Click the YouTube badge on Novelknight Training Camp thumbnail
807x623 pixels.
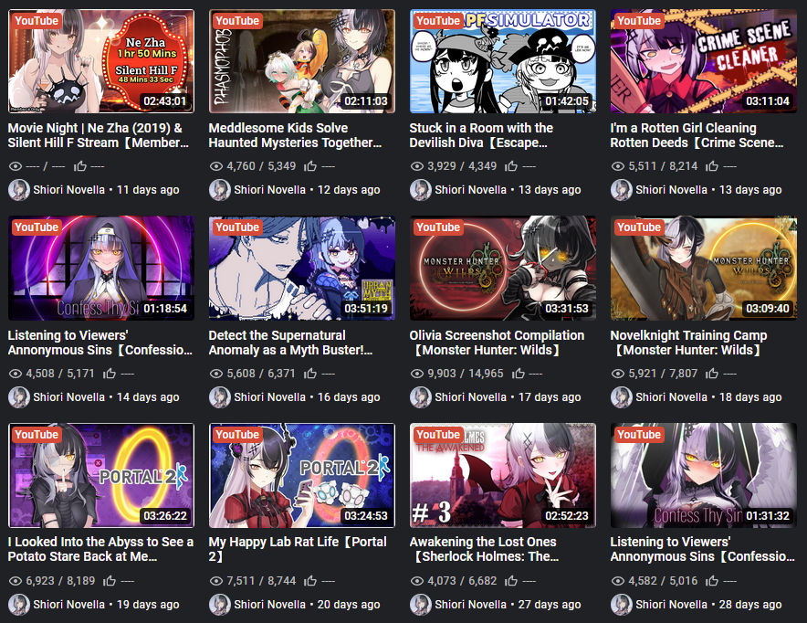[x=639, y=227]
